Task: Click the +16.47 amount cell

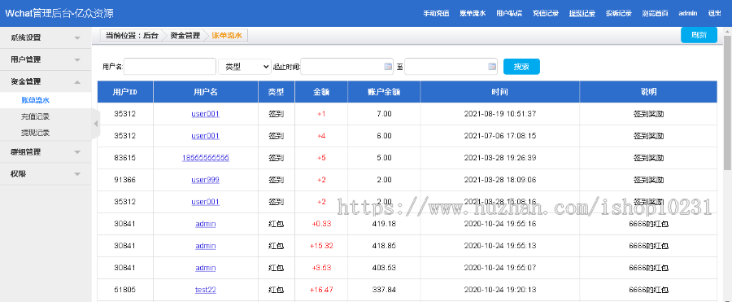Action: 321,289
